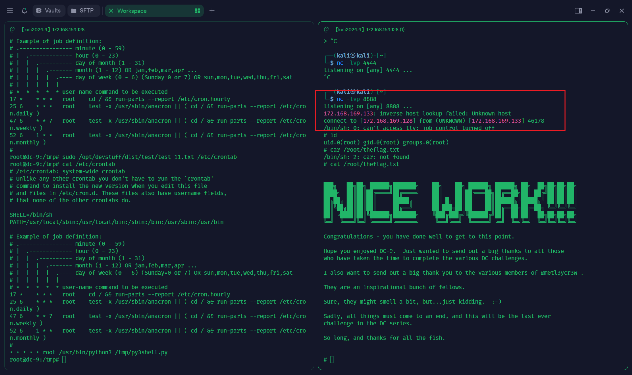Click the NICE WORK!!! ASCII banner
This screenshot has height=375, width=632.
click(x=450, y=202)
